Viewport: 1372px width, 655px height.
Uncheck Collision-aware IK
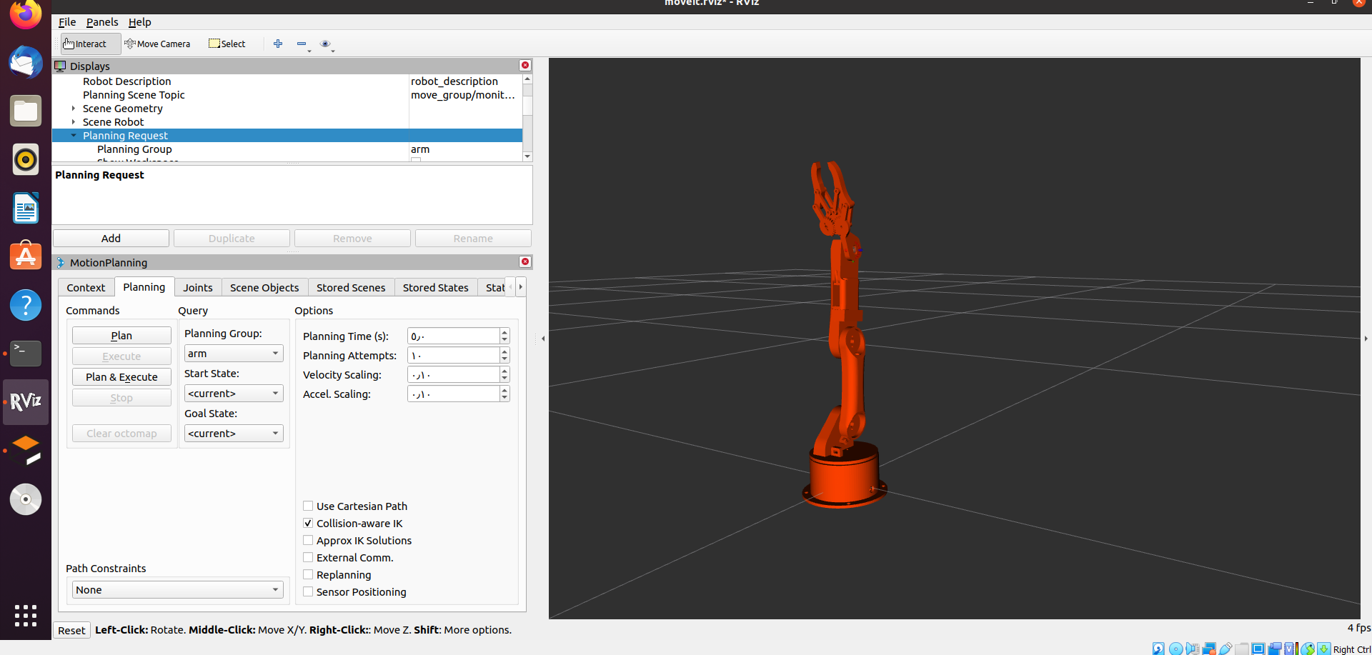(x=308, y=523)
